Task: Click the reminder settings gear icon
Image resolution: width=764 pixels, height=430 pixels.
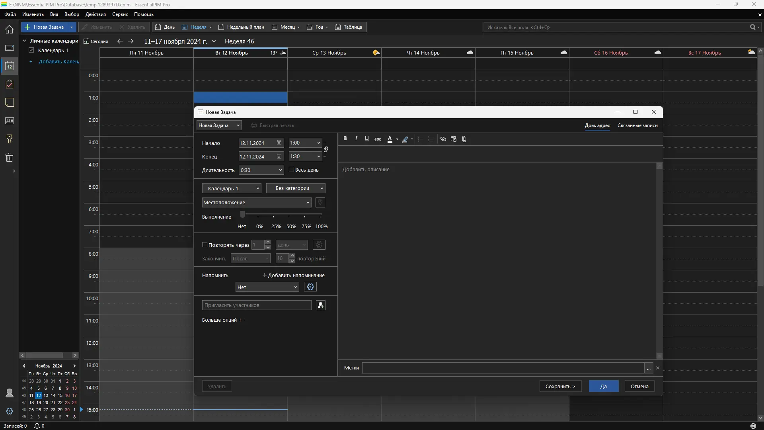Action: 310,287
